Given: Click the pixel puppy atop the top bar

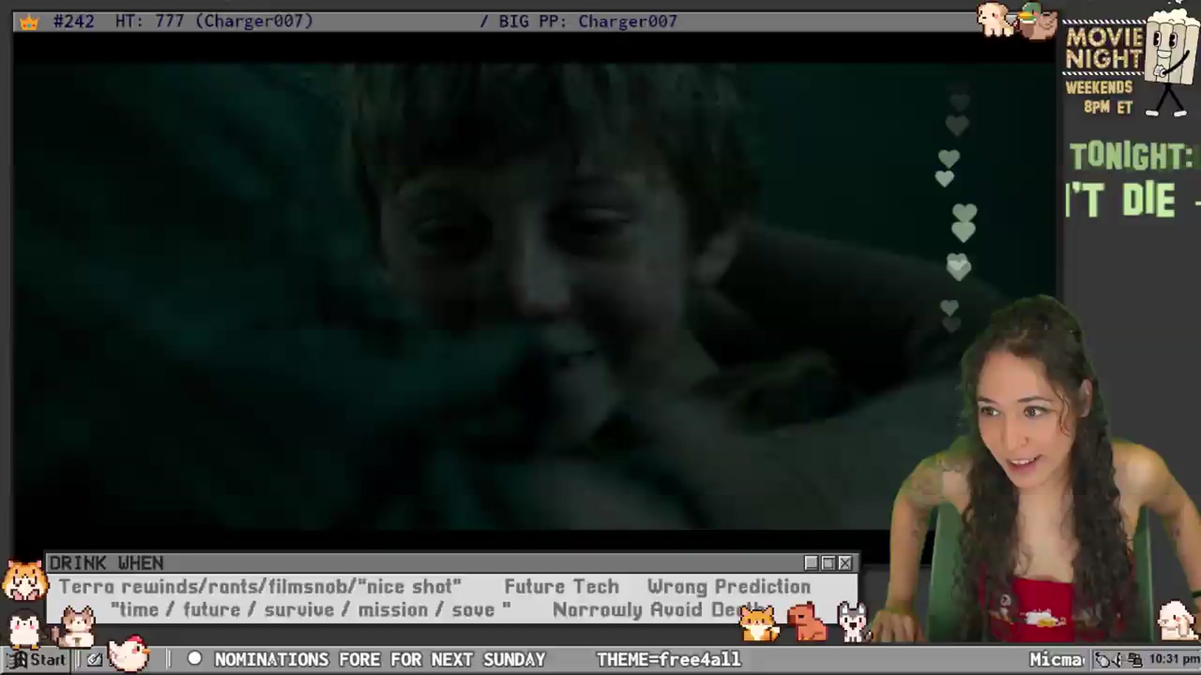Looking at the screenshot, I should click(x=996, y=19).
